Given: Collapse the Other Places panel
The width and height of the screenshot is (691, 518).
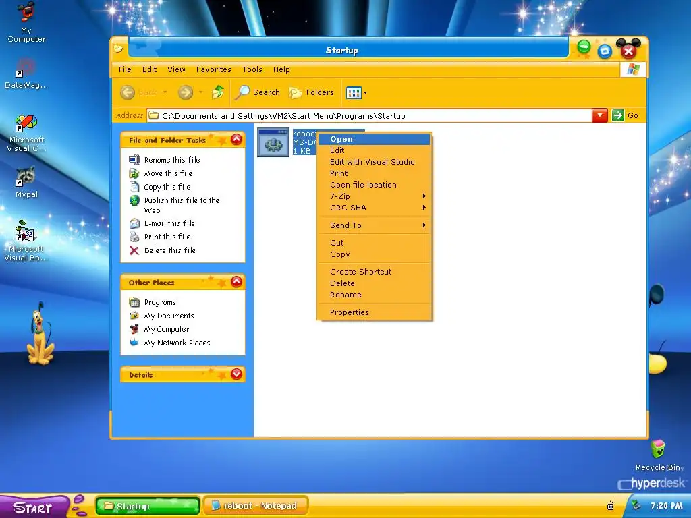Looking at the screenshot, I should (x=236, y=282).
